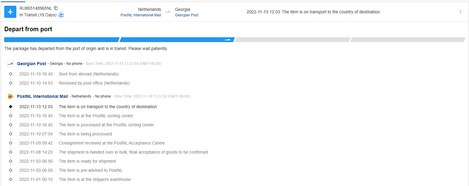The image size is (469, 186).
Task: Click the white arrow on progress bar
Action: (227, 40)
